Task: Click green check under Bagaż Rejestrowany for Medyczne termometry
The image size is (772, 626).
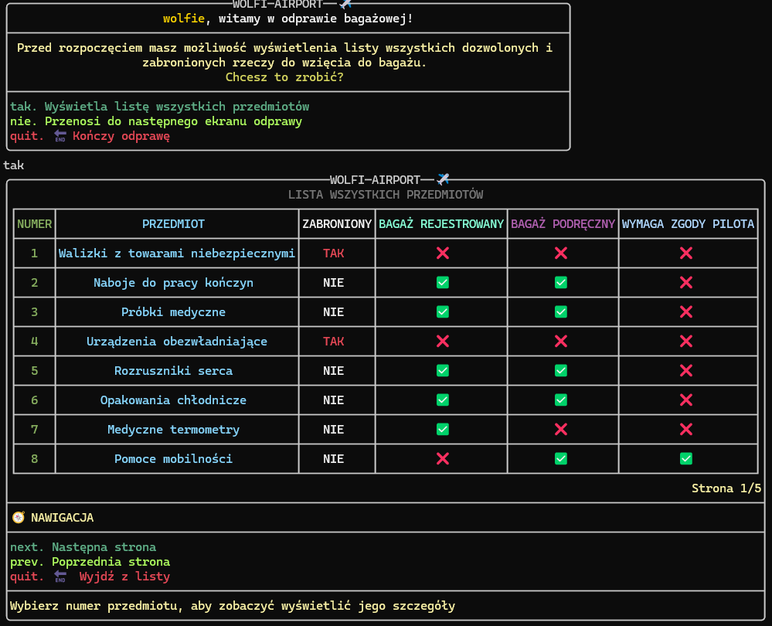Action: point(443,430)
